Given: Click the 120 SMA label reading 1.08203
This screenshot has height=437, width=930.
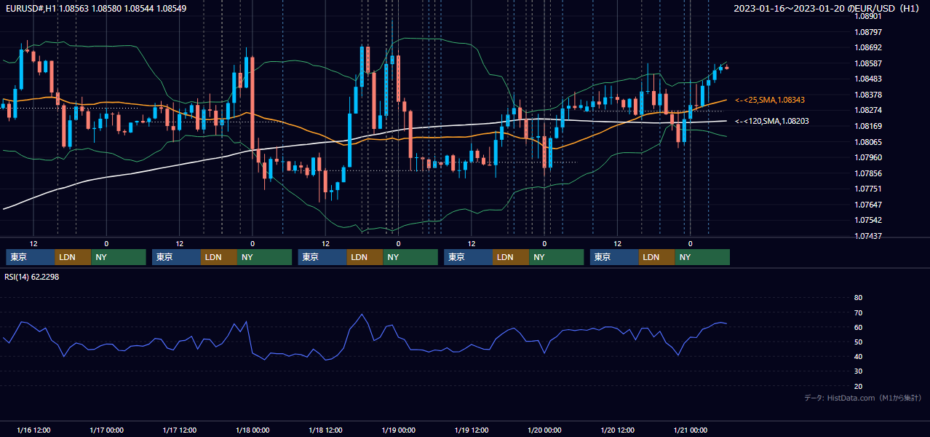Looking at the screenshot, I should [772, 121].
